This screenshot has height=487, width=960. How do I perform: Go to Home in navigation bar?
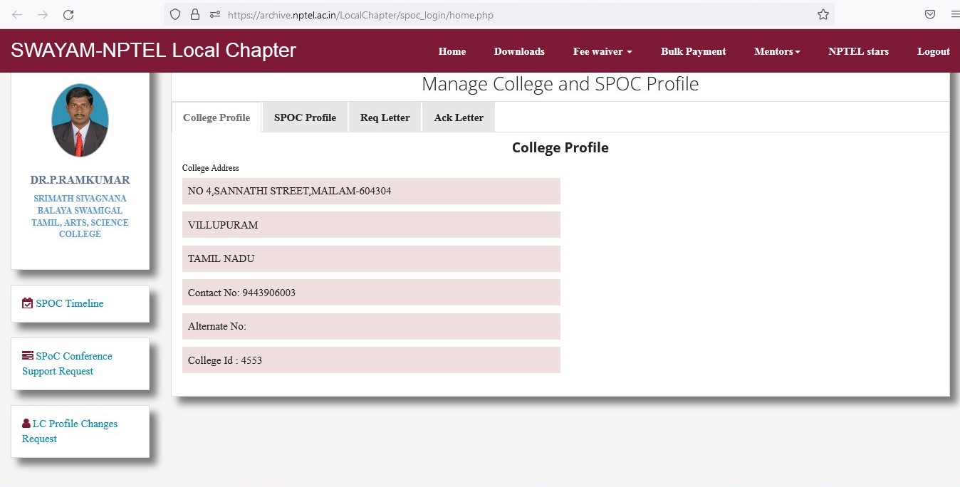point(452,51)
